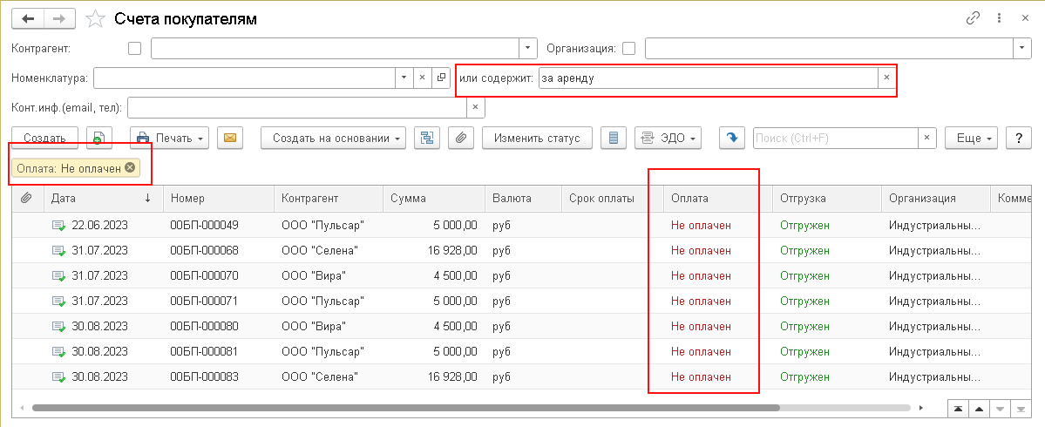Focus the Поиск (Ctrl+F) search box

click(835, 138)
